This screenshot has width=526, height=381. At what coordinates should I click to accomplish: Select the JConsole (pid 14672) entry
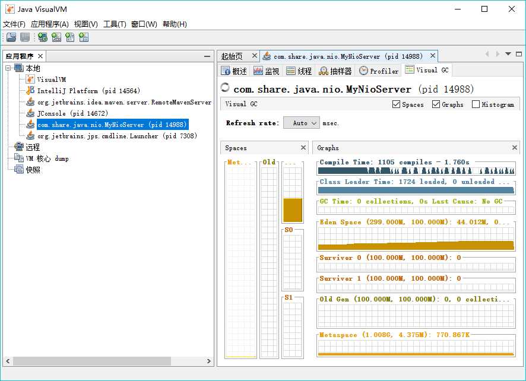coord(72,113)
